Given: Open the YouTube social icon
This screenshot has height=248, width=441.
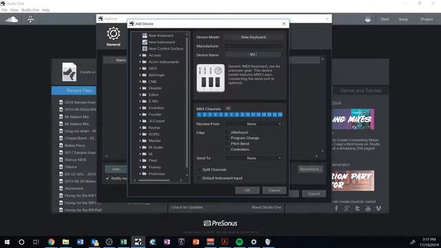Looking at the screenshot, I should click(368, 208).
